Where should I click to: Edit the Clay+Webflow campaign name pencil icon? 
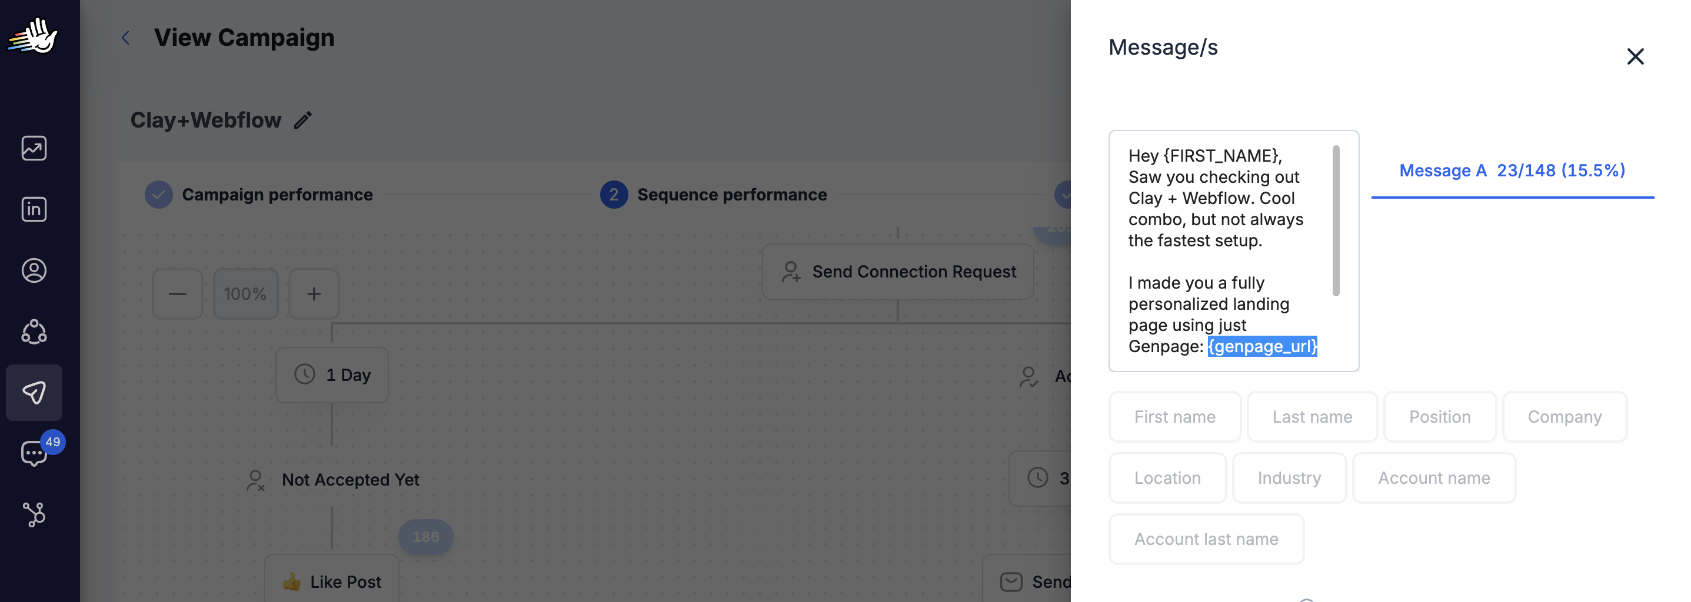pyautogui.click(x=302, y=121)
